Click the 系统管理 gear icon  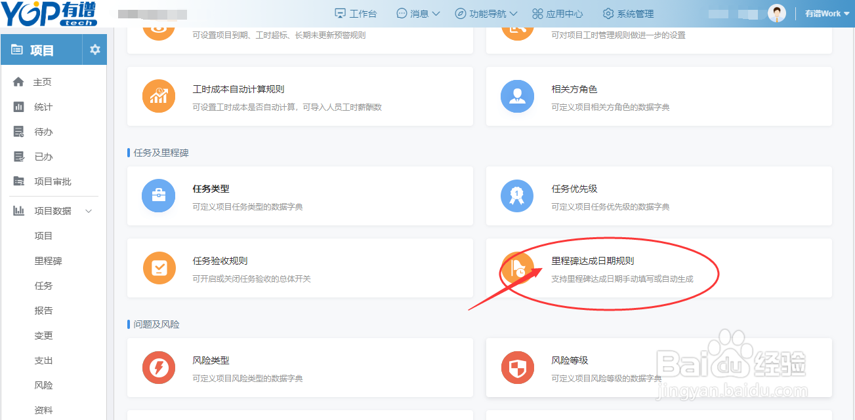click(608, 12)
